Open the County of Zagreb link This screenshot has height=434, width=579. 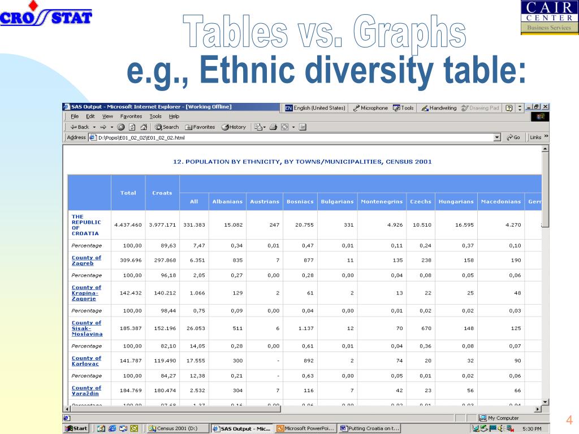[87, 261]
